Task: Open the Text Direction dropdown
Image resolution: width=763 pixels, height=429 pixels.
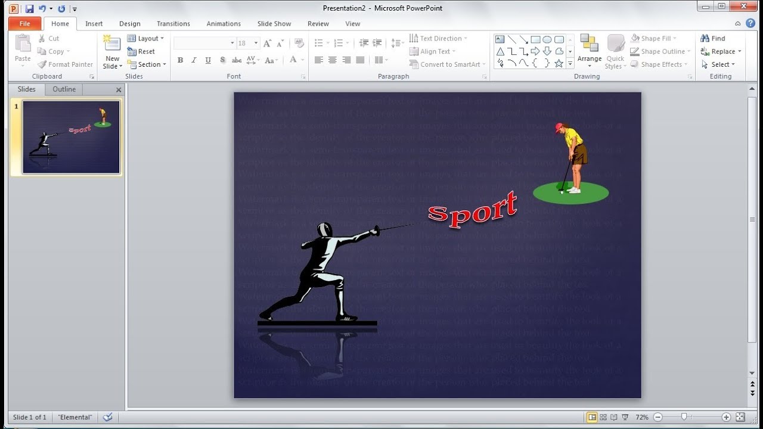Action: point(438,38)
